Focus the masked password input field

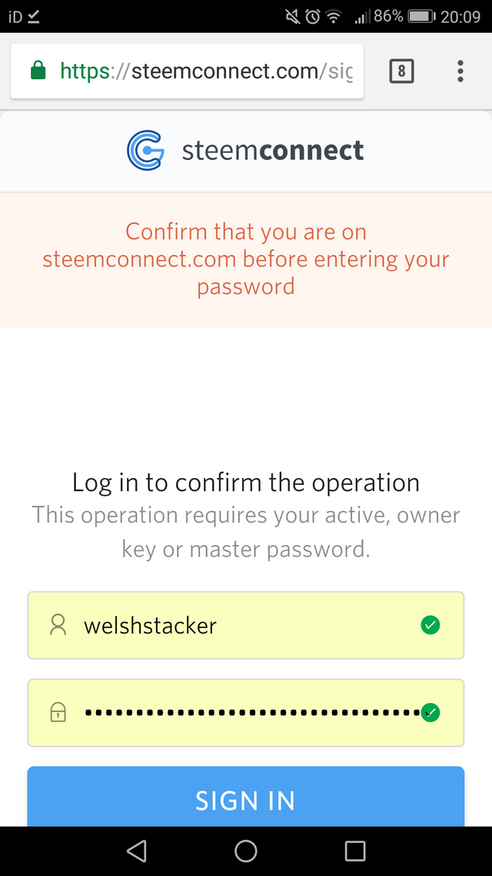coord(246,713)
